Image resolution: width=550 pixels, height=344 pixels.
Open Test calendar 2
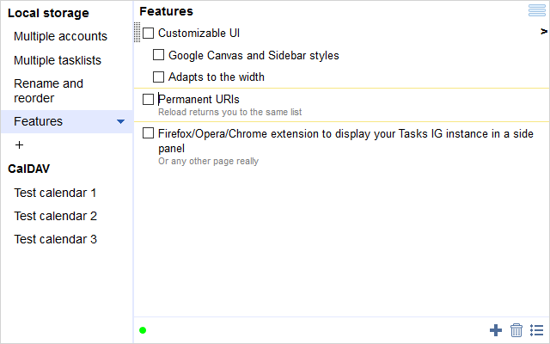(55, 216)
